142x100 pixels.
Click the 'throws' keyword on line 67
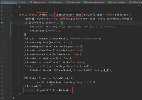(x=109, y=15)
